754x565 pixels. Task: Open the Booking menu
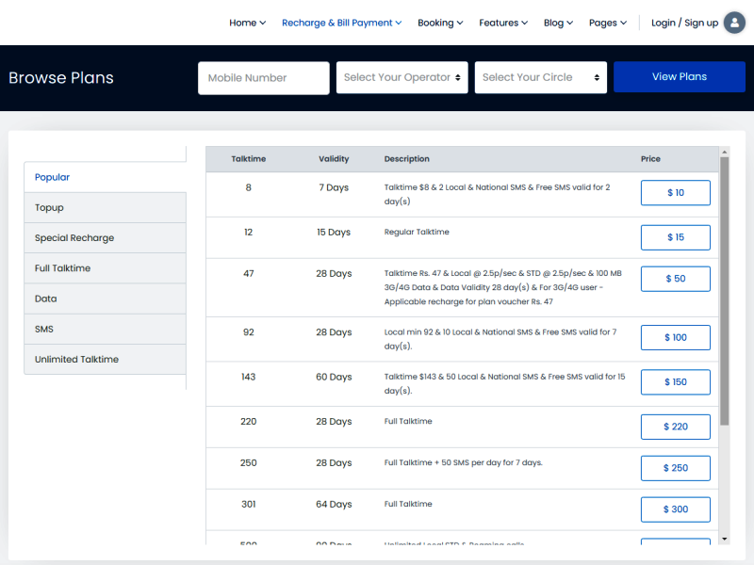[440, 23]
